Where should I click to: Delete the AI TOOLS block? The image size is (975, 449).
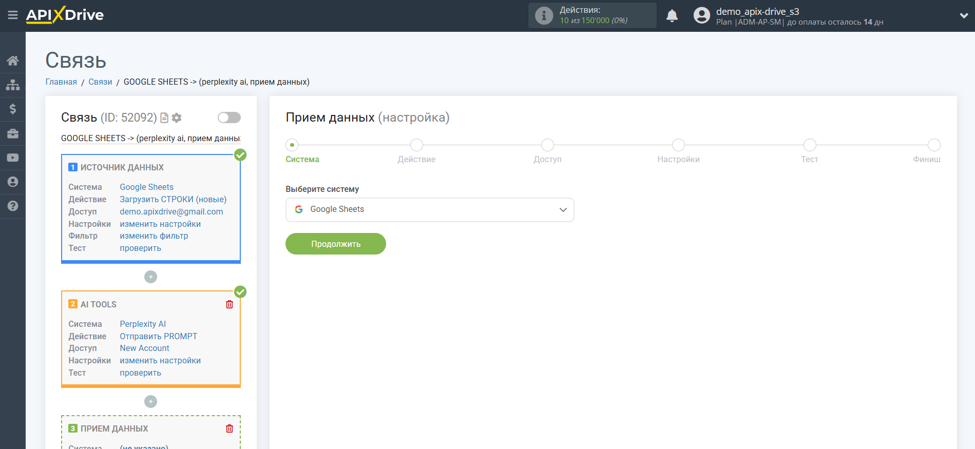click(230, 304)
